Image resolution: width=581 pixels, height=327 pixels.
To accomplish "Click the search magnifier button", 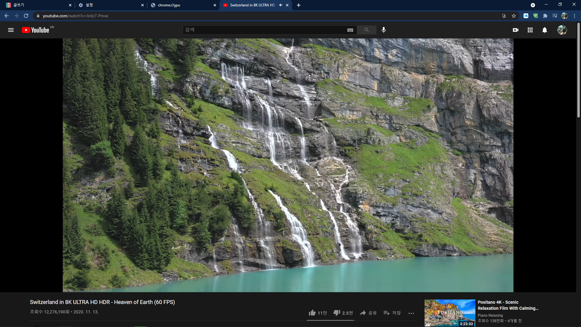I will 366,30.
